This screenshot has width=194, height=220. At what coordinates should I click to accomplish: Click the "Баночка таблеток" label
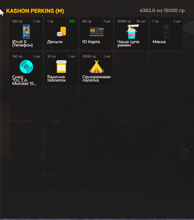pos(56,78)
